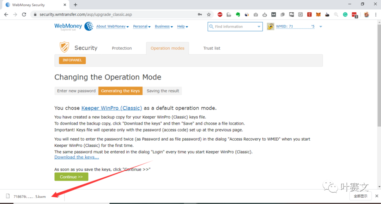Open the Help dropdown menu
This screenshot has width=381, height=204.
pyautogui.click(x=182, y=26)
